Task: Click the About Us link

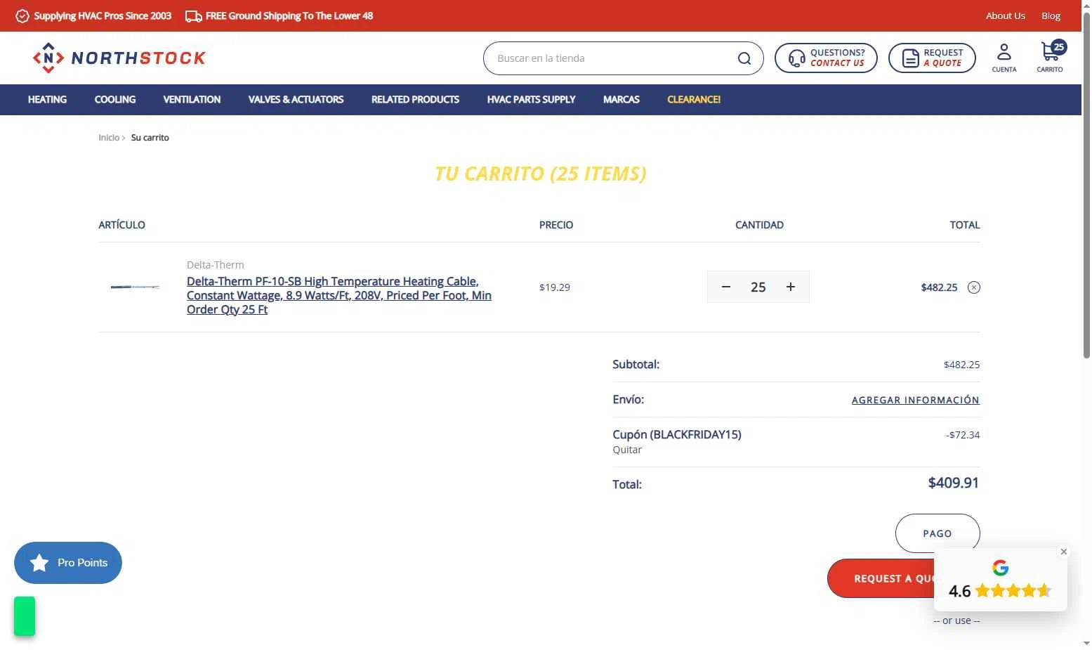Action: point(1006,15)
